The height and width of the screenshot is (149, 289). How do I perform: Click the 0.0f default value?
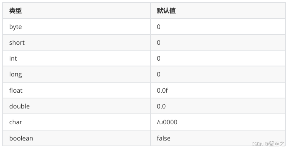click(x=162, y=90)
